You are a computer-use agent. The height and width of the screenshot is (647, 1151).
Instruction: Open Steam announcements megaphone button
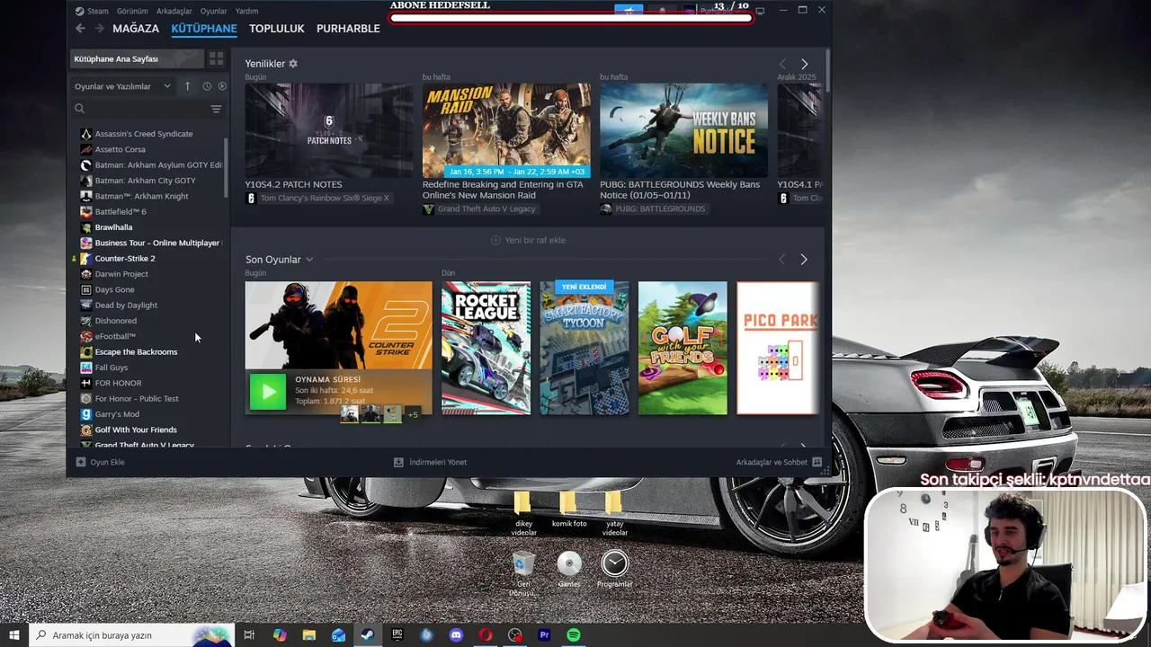(629, 10)
